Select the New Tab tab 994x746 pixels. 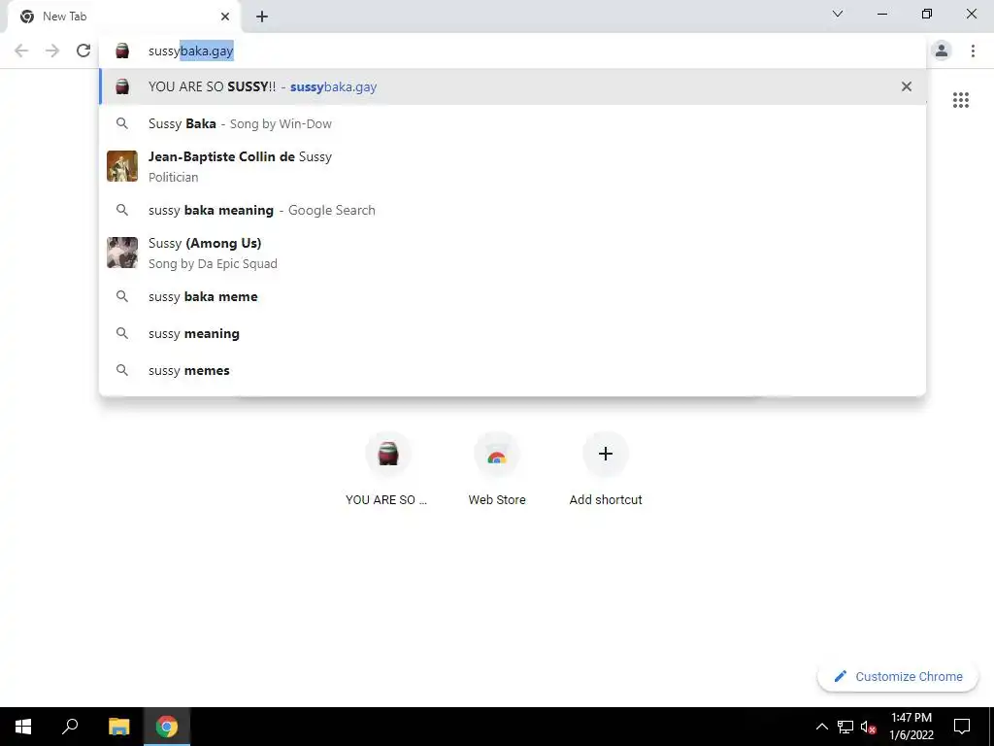(123, 17)
